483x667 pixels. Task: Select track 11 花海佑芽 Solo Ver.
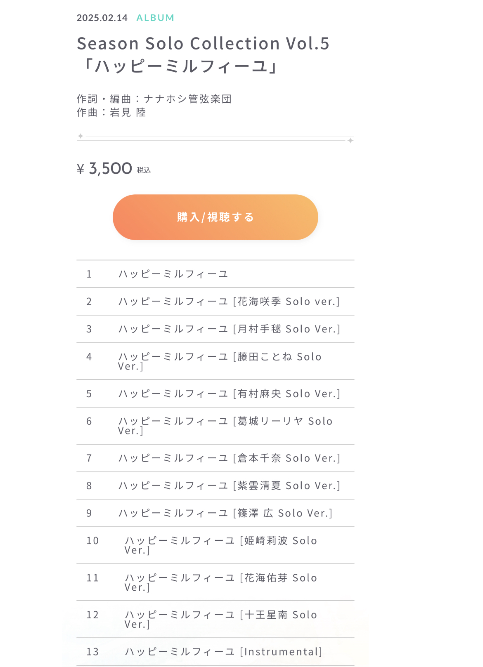tap(221, 582)
